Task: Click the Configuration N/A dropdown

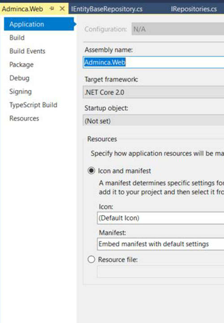Action: pyautogui.click(x=178, y=29)
